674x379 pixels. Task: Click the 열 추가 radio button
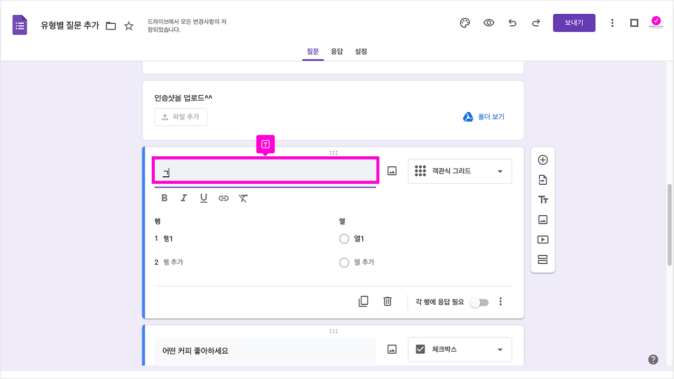point(344,262)
